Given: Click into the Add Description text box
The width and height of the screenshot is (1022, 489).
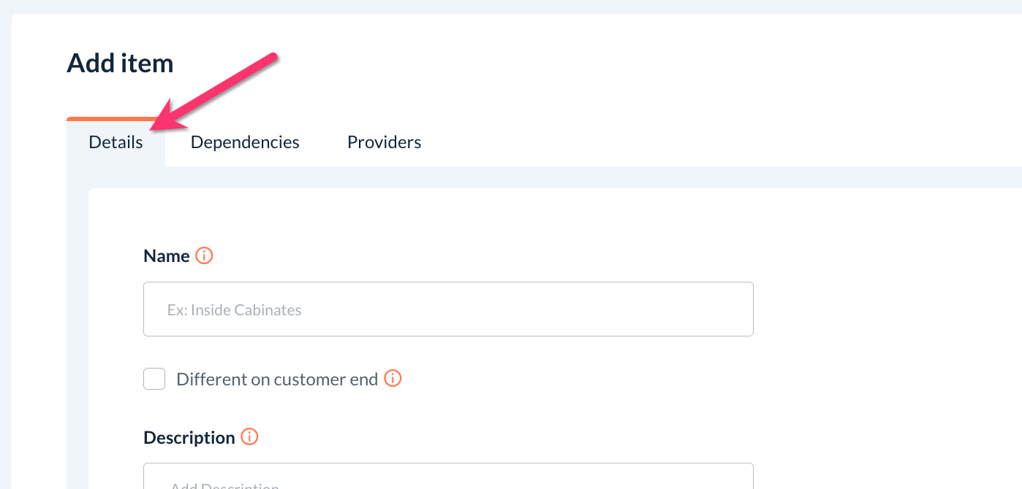Looking at the screenshot, I should (x=448, y=477).
